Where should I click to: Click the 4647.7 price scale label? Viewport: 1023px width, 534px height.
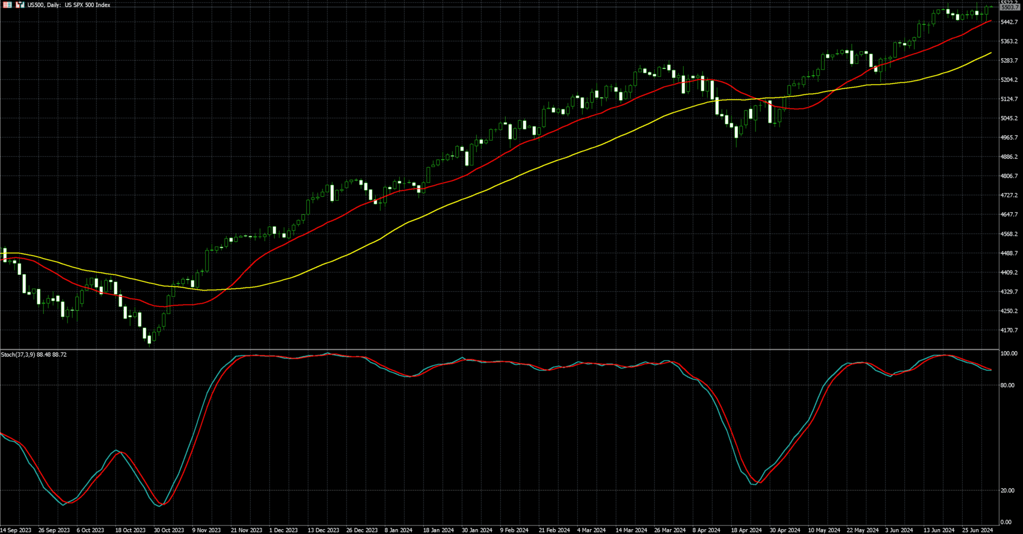coord(1009,215)
